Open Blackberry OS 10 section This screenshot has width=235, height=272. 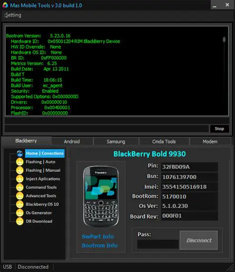[42, 204]
